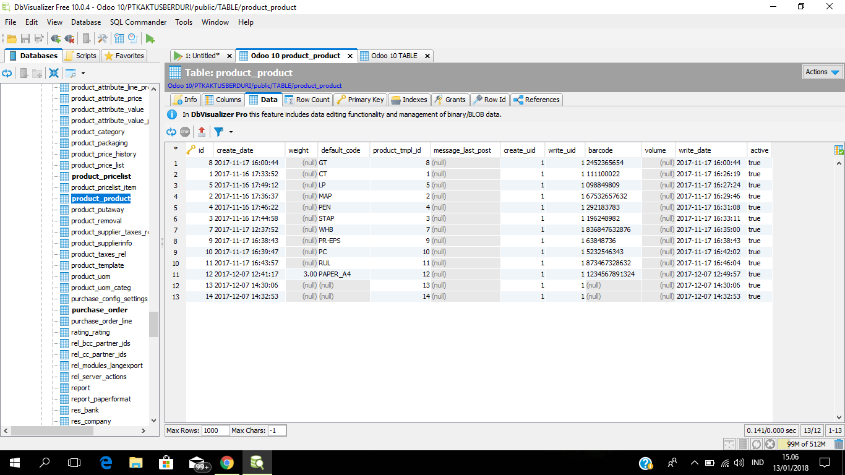The width and height of the screenshot is (845, 475).
Task: Click the Windows Start button
Action: click(x=15, y=462)
